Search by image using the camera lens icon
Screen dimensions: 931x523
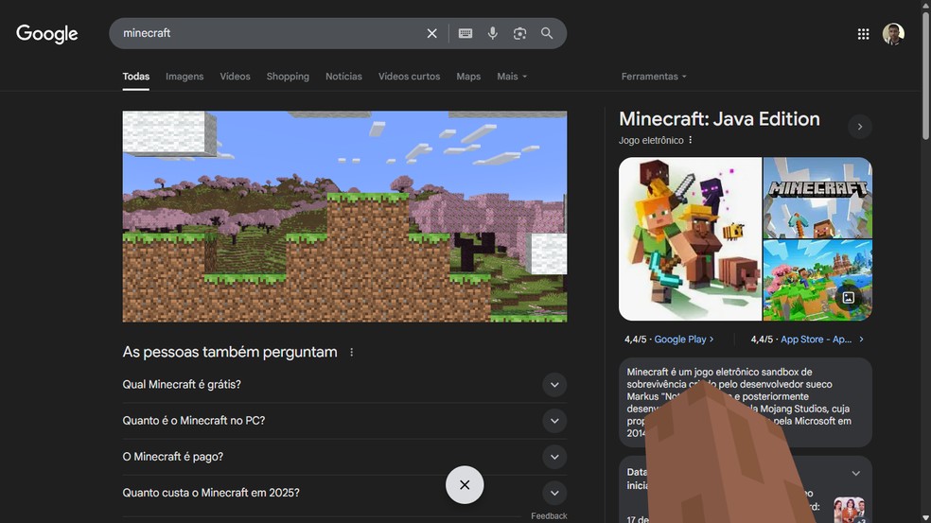coord(519,34)
